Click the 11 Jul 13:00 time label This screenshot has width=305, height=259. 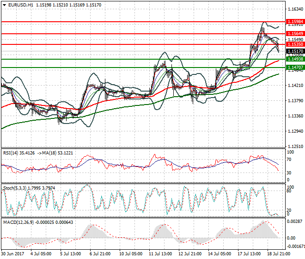point(160,254)
